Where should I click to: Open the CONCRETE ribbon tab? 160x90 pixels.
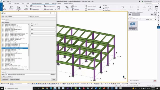point(16,3)
